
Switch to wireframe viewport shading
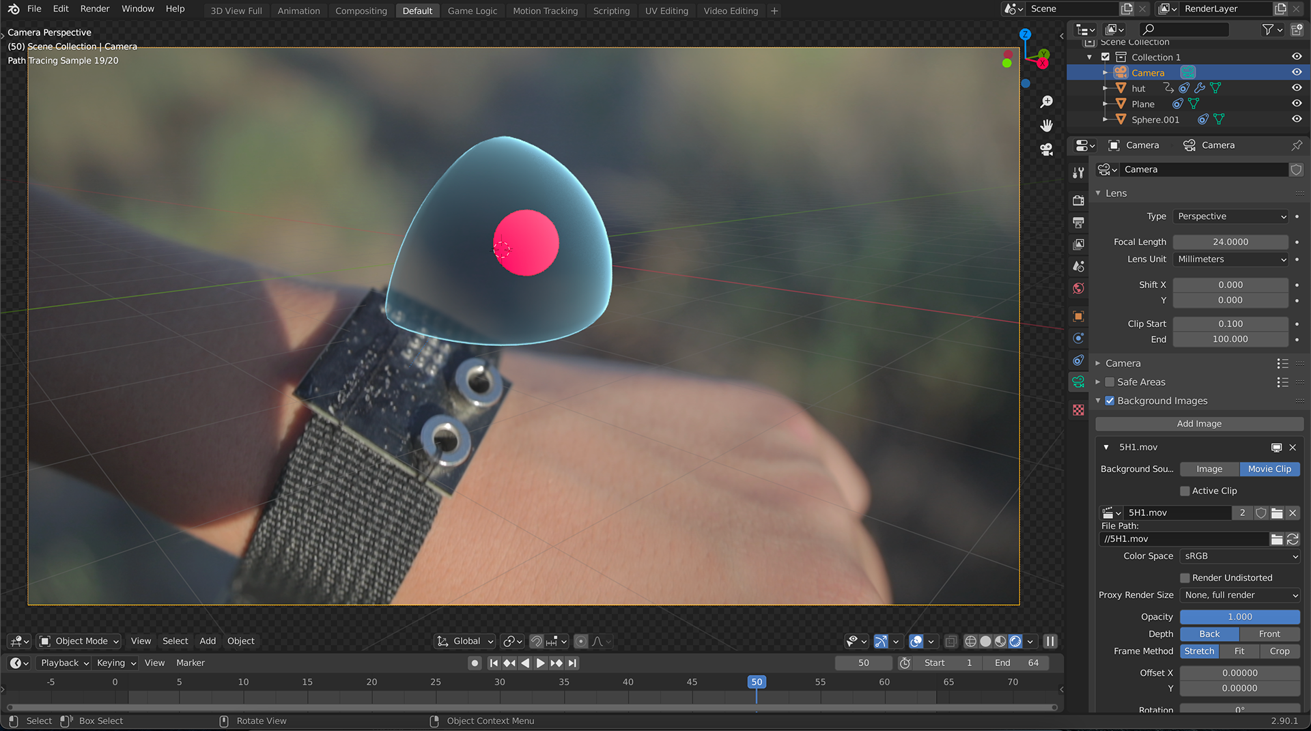tap(970, 641)
